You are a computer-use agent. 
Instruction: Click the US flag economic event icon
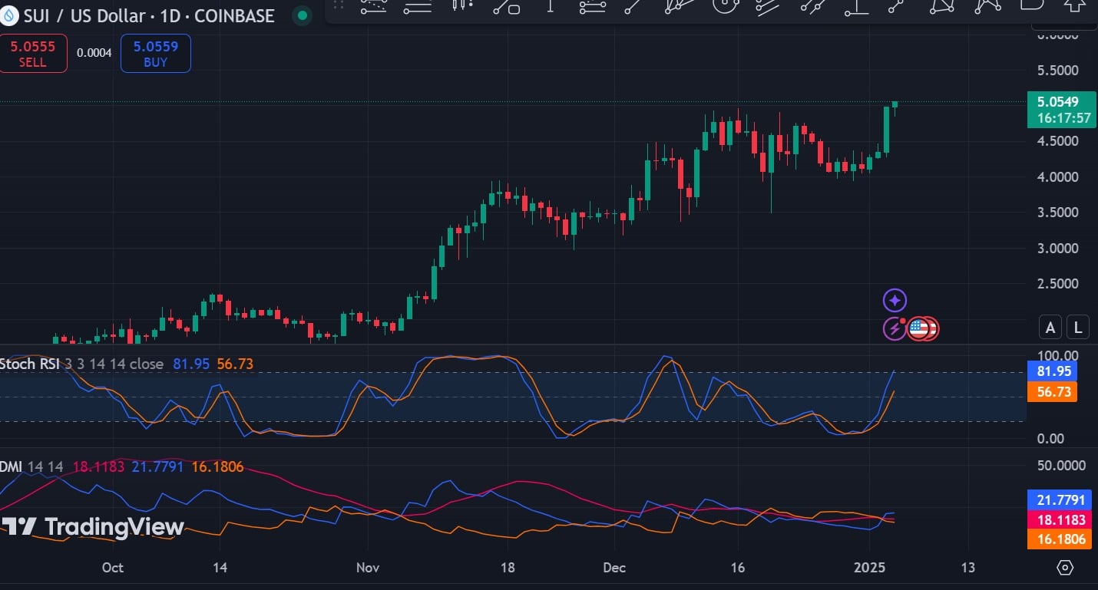point(918,329)
